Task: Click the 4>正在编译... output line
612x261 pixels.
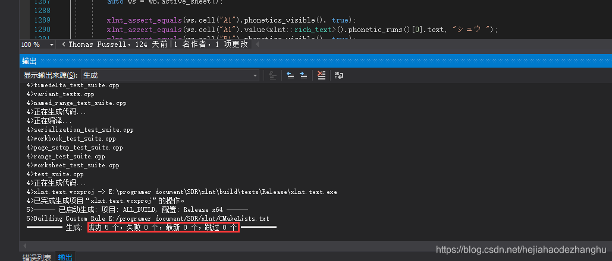Action: click(49, 121)
